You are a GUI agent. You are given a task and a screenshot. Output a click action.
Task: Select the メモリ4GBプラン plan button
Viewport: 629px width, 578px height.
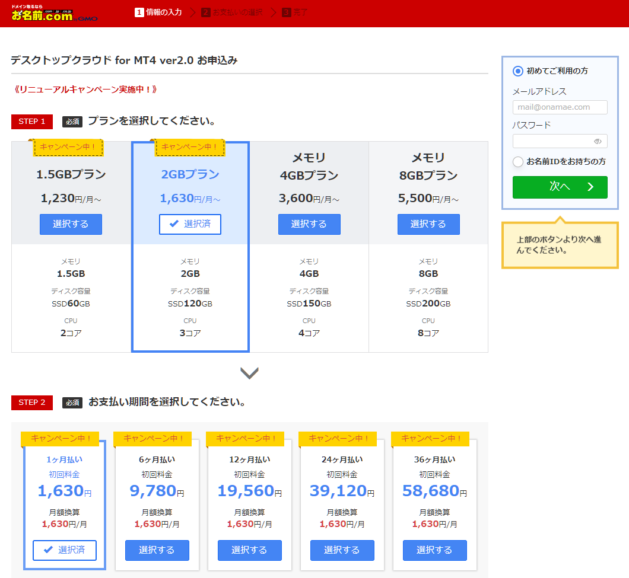click(309, 224)
